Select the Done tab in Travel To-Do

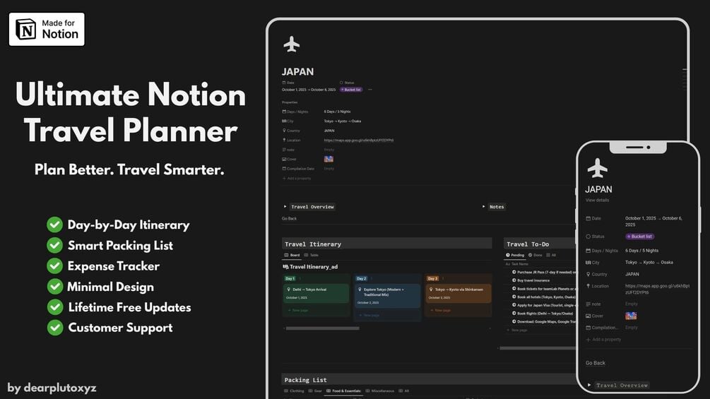click(x=536, y=255)
